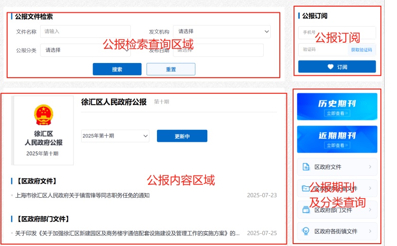
Task: Click the 区政府办公室文件 folder icon
Action: click(x=306, y=188)
